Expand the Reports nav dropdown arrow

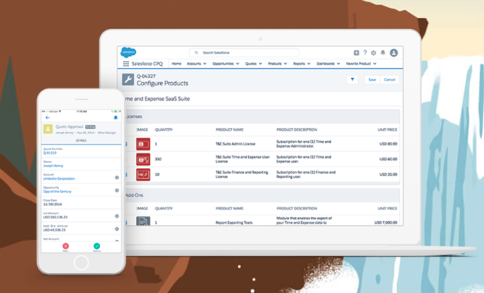tap(308, 64)
